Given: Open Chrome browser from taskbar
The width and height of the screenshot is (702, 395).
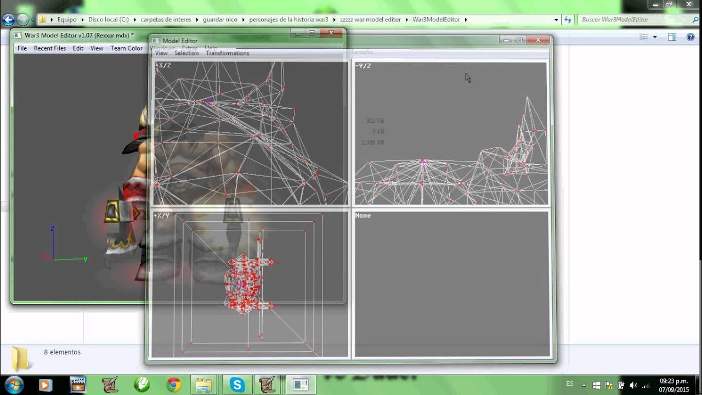Looking at the screenshot, I should (174, 385).
